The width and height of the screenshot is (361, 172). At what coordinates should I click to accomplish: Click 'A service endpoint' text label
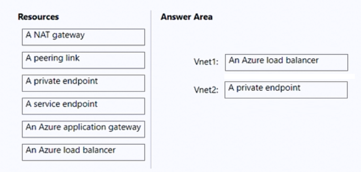(x=62, y=104)
